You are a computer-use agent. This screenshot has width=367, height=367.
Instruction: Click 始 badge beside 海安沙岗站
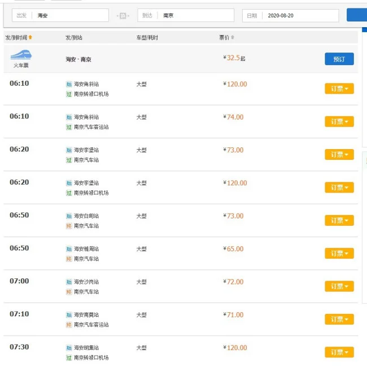[x=69, y=282]
